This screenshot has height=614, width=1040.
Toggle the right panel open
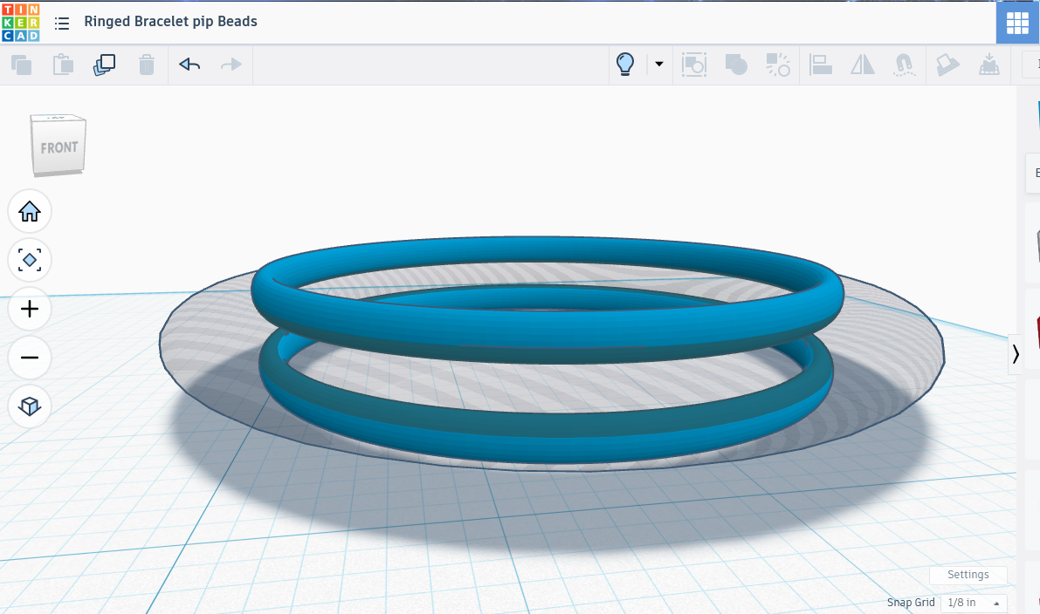click(1016, 354)
